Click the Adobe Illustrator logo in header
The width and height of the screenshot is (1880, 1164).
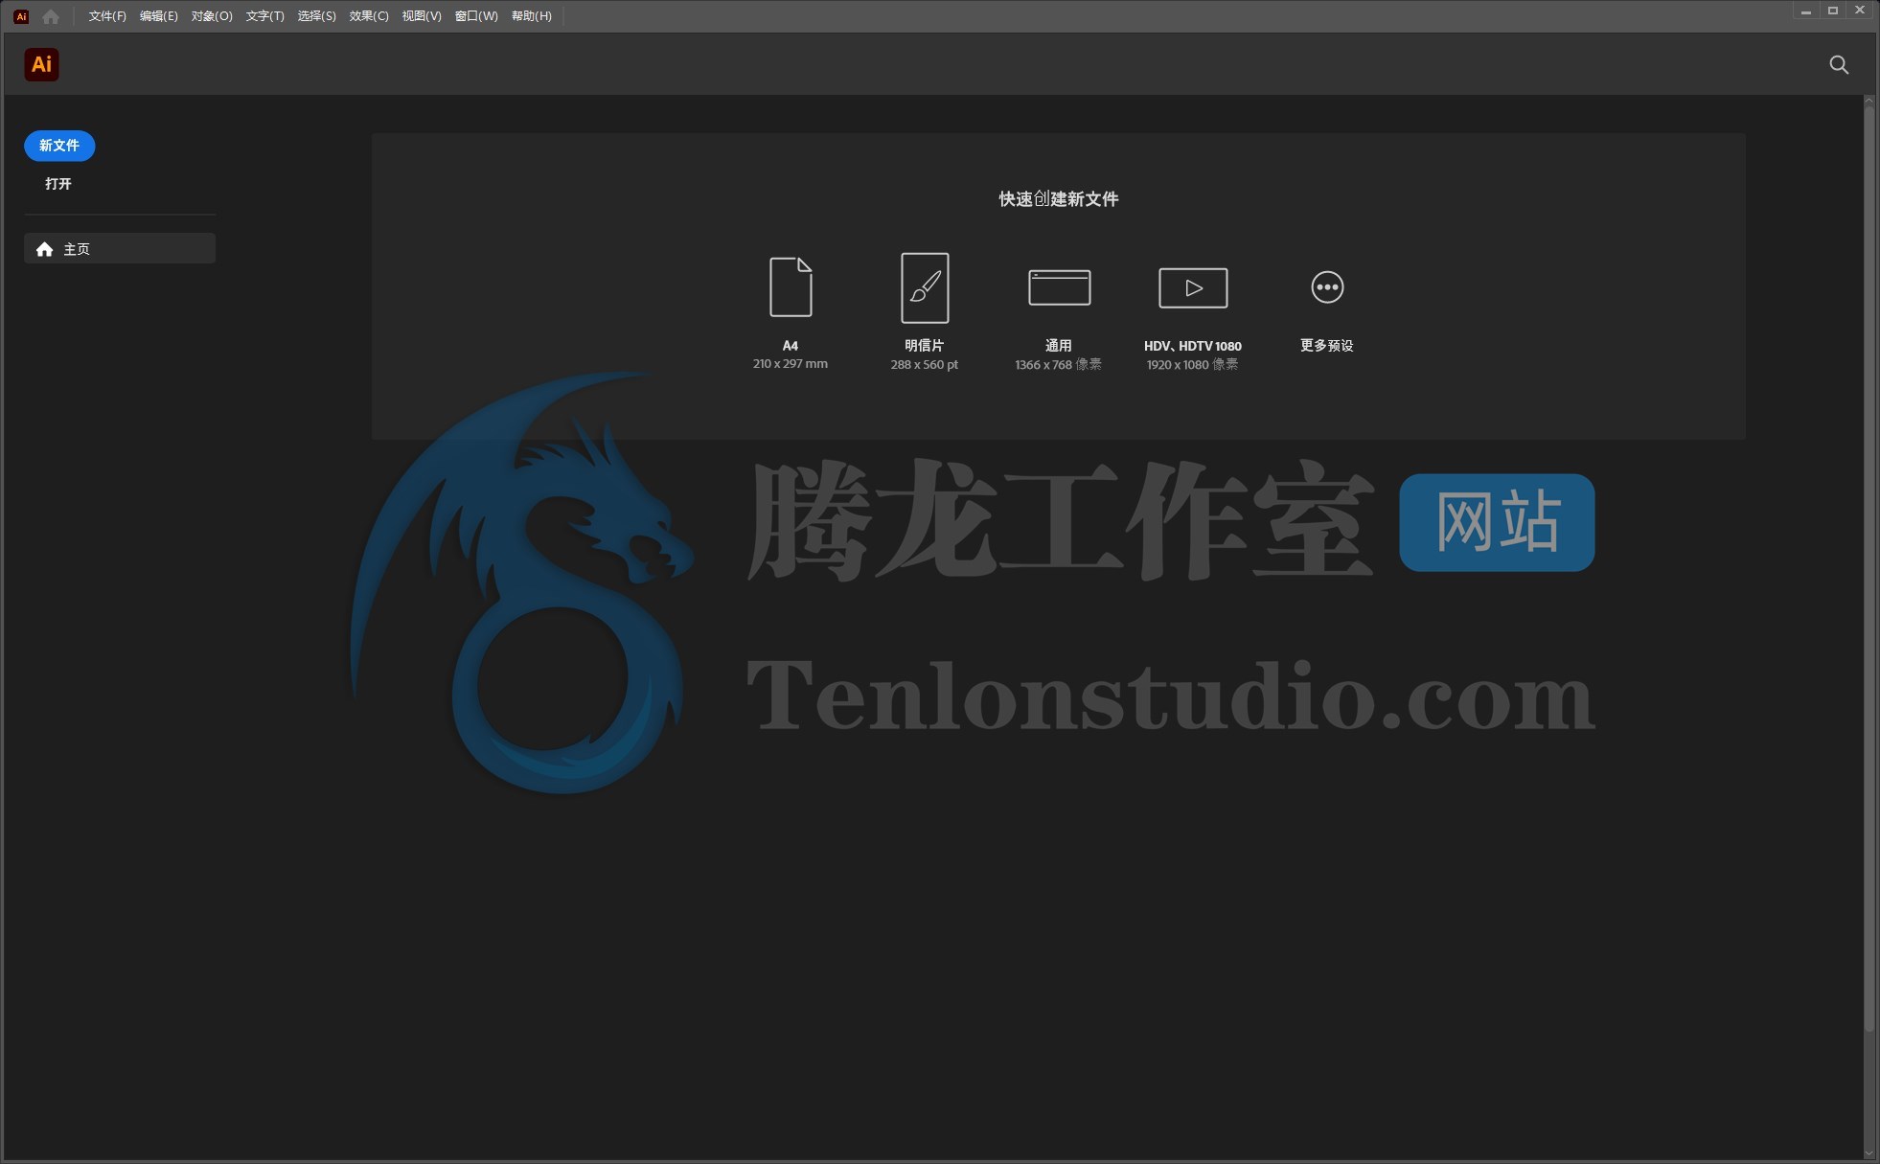pyautogui.click(x=41, y=64)
